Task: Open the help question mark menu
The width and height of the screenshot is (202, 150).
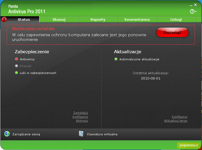Action: tap(193, 11)
